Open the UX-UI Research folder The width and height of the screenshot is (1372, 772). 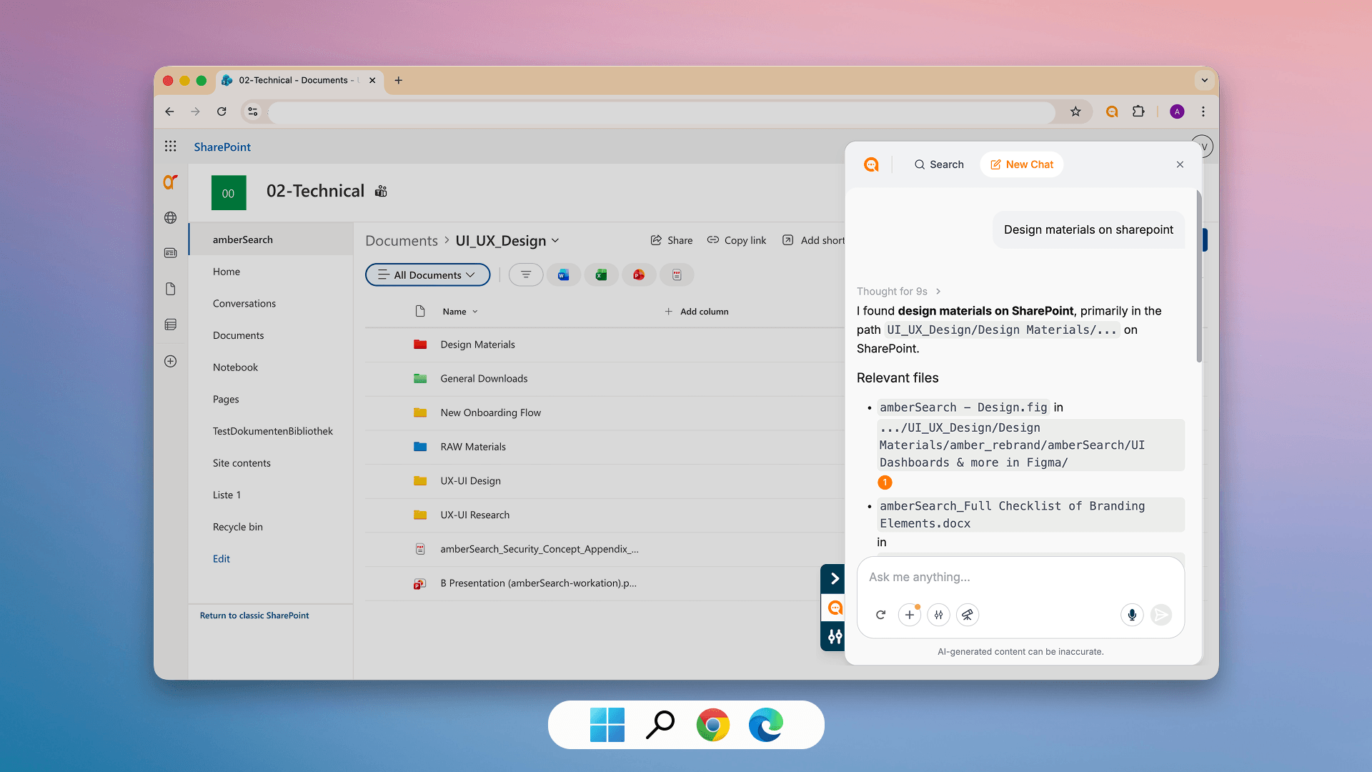(x=475, y=515)
